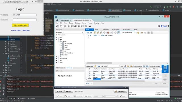Refresh schemas list icon beside SCHEMAS

click(82, 32)
